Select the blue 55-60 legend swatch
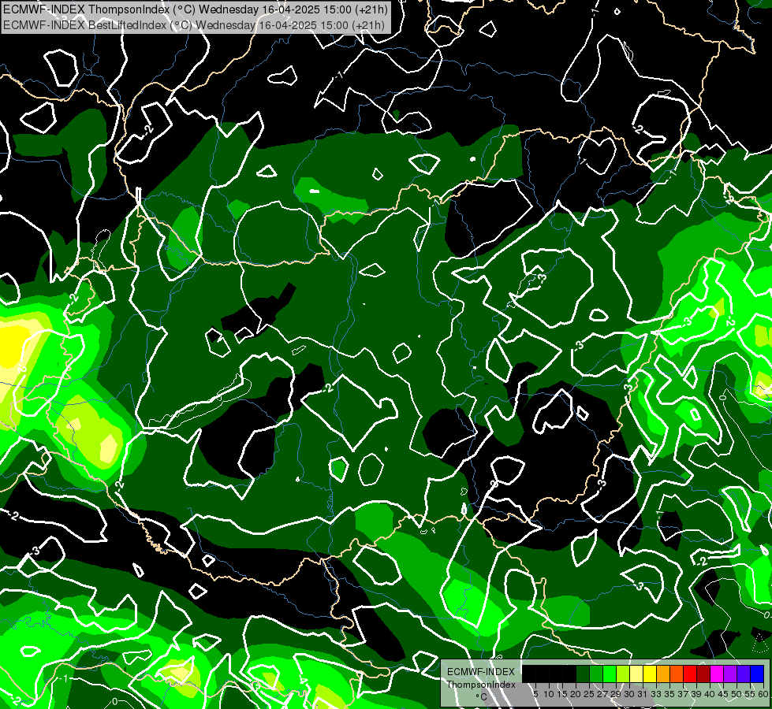This screenshot has width=772, height=709. pos(757,674)
